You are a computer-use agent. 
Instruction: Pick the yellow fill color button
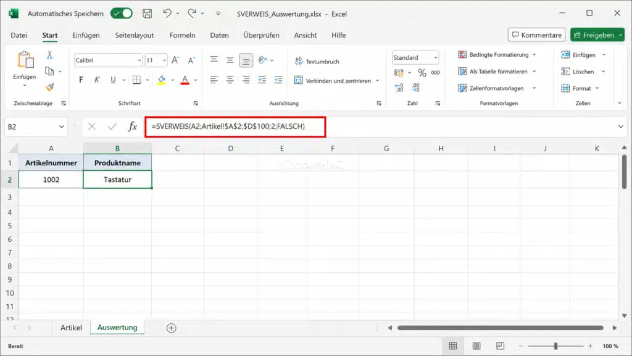(x=161, y=80)
